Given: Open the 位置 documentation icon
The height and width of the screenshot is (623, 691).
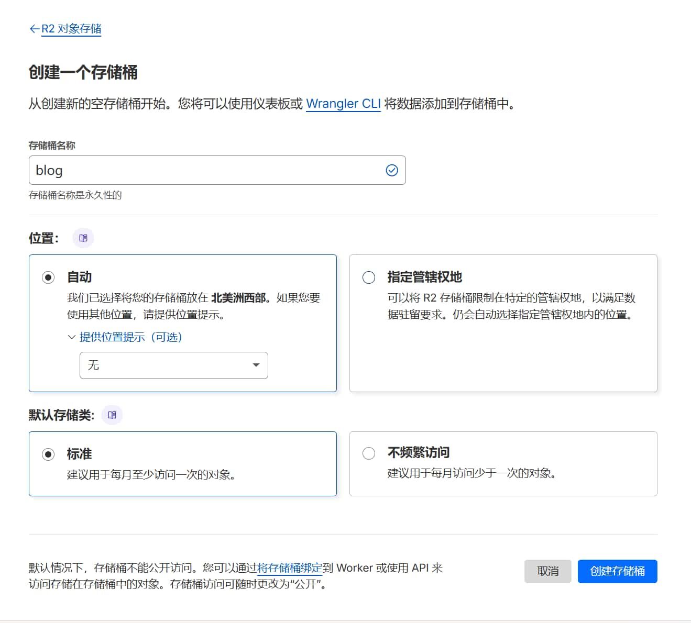Looking at the screenshot, I should [x=83, y=237].
